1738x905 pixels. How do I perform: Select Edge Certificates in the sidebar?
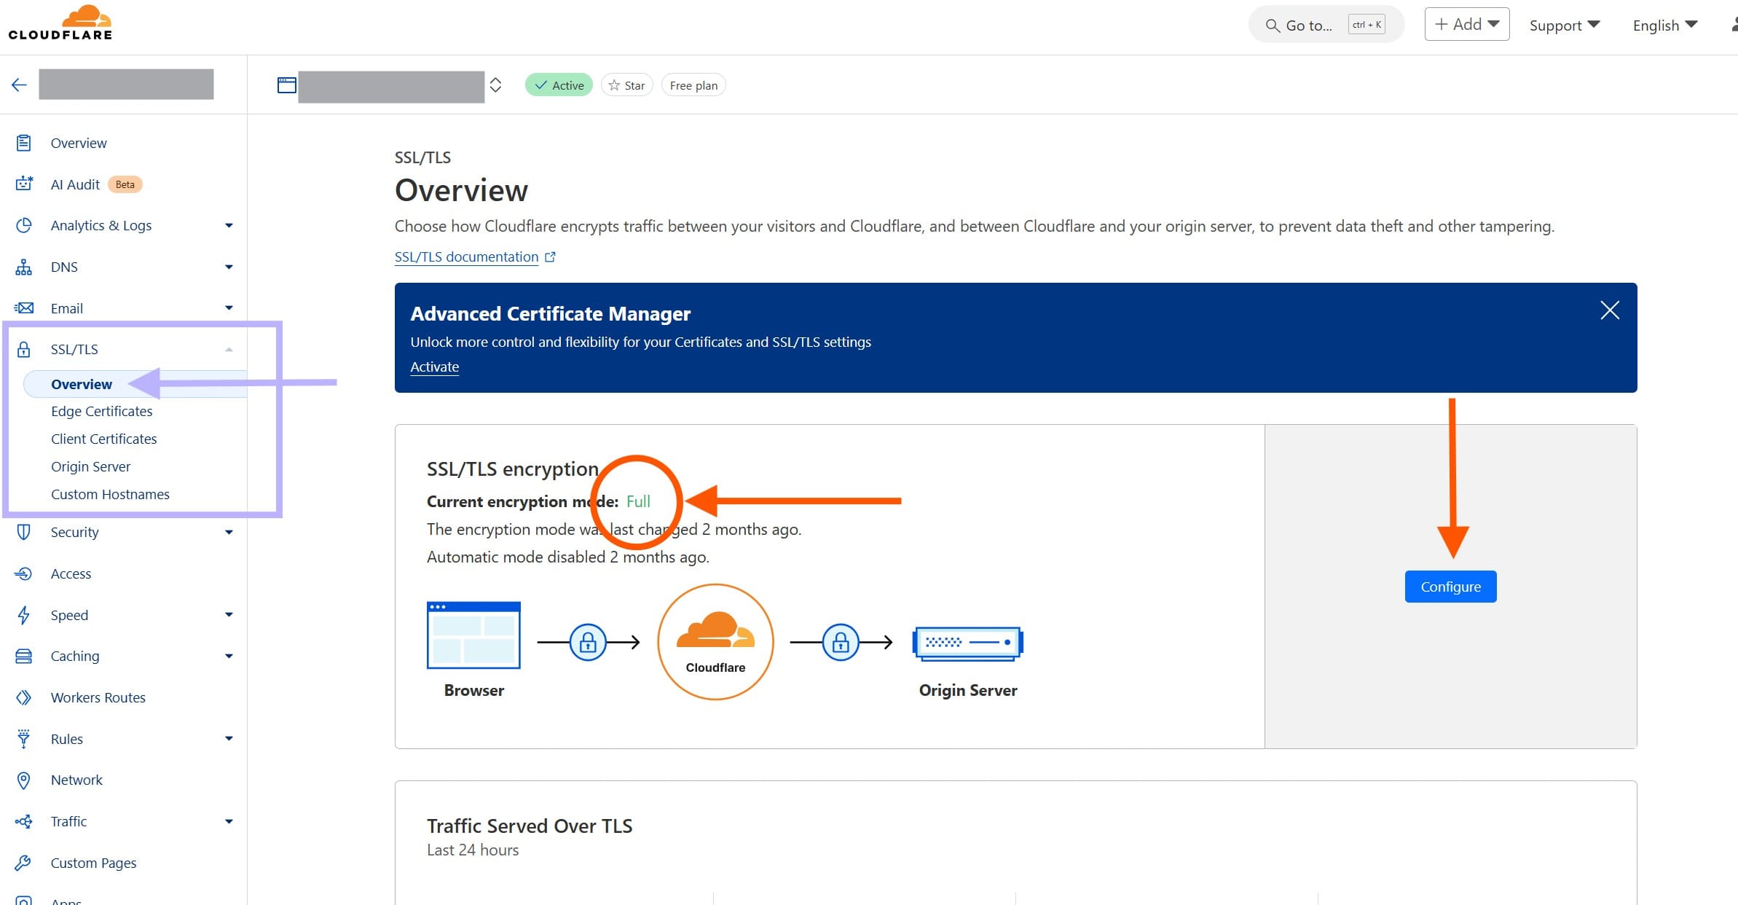coord(101,411)
